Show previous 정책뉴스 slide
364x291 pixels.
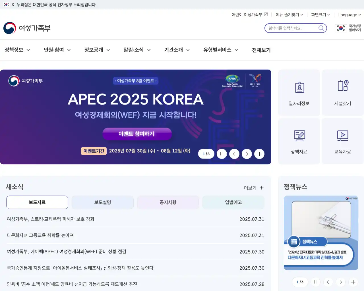coord(328,282)
